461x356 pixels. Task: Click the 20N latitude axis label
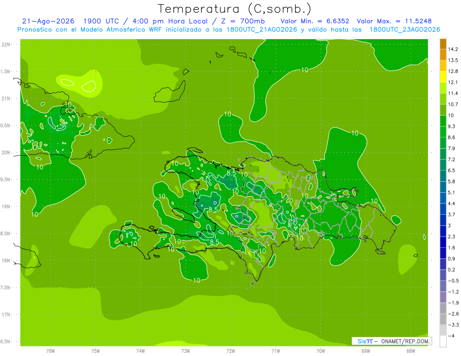pyautogui.click(x=7, y=152)
